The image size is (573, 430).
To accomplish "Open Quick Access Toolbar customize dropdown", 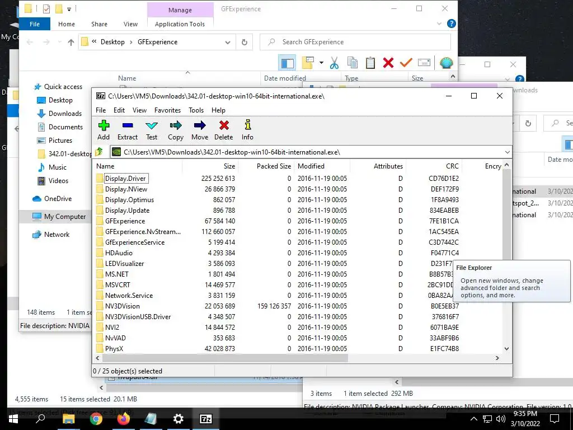I will pos(69,9).
